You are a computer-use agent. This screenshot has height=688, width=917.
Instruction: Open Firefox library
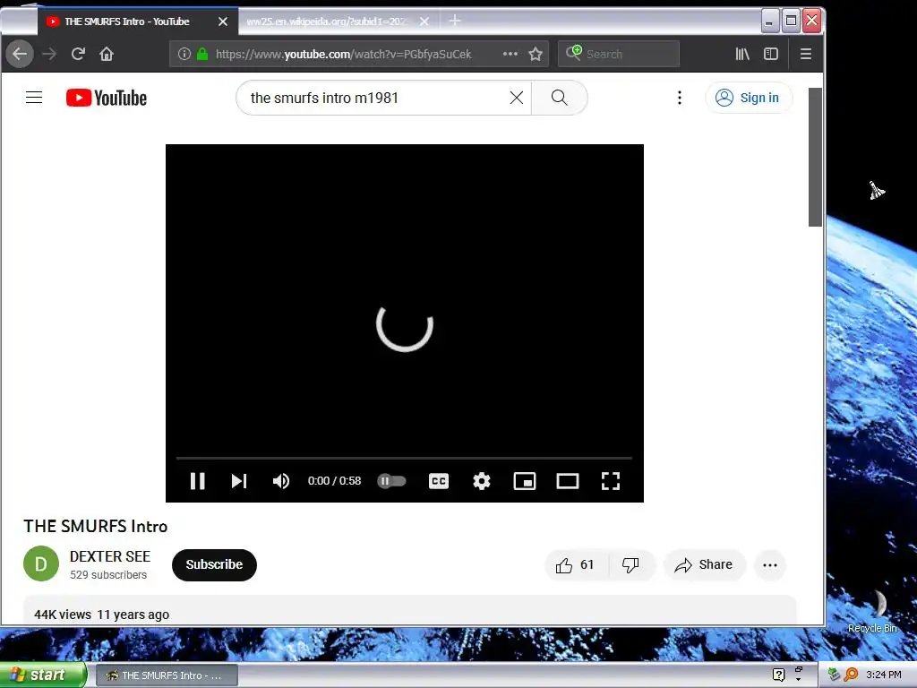pos(742,54)
